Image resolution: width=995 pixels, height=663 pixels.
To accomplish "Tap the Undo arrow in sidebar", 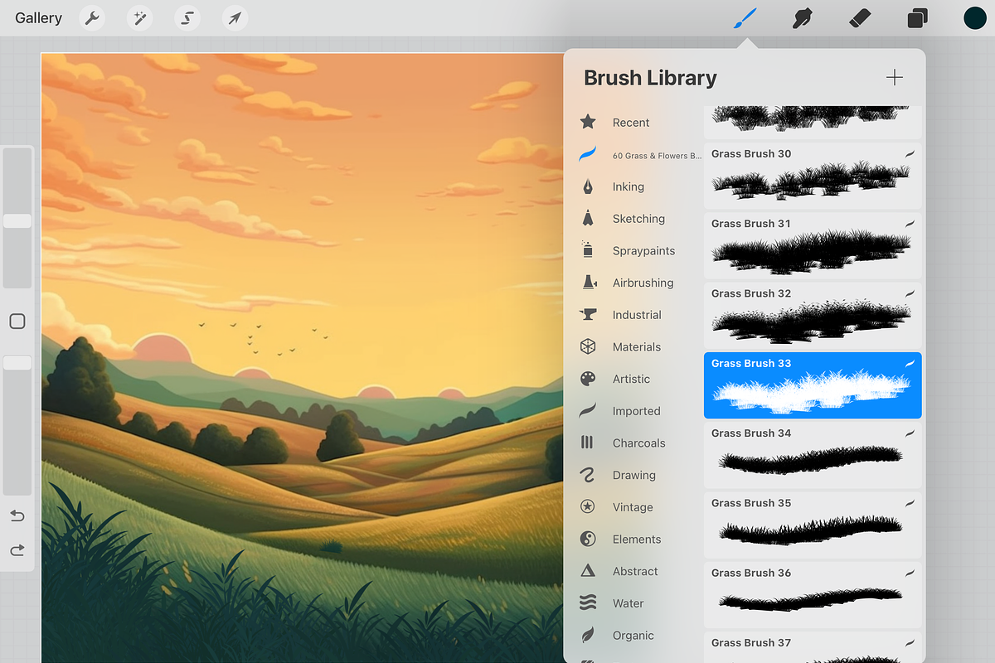I will (x=17, y=516).
